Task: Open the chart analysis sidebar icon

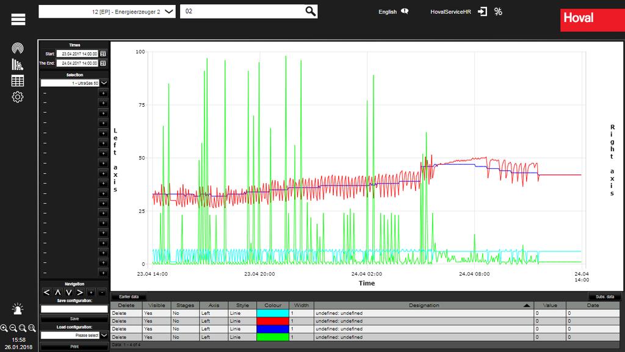Action: (x=18, y=65)
